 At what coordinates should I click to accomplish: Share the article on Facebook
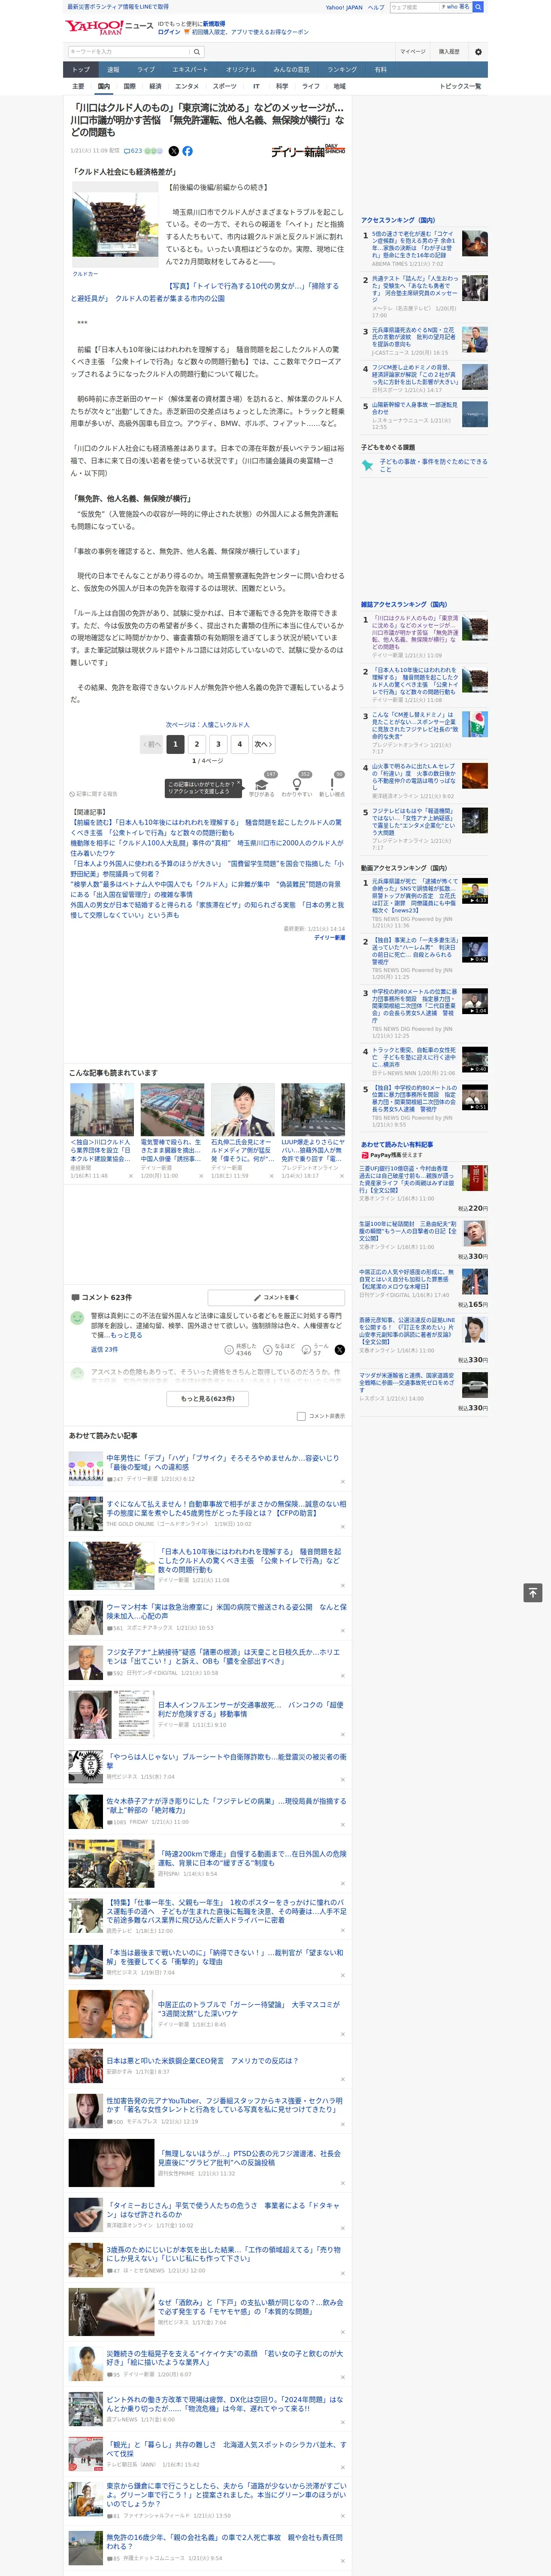pyautogui.click(x=187, y=151)
